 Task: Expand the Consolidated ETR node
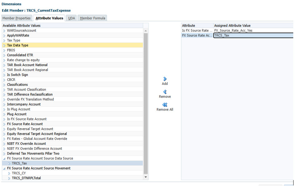pos(4,55)
